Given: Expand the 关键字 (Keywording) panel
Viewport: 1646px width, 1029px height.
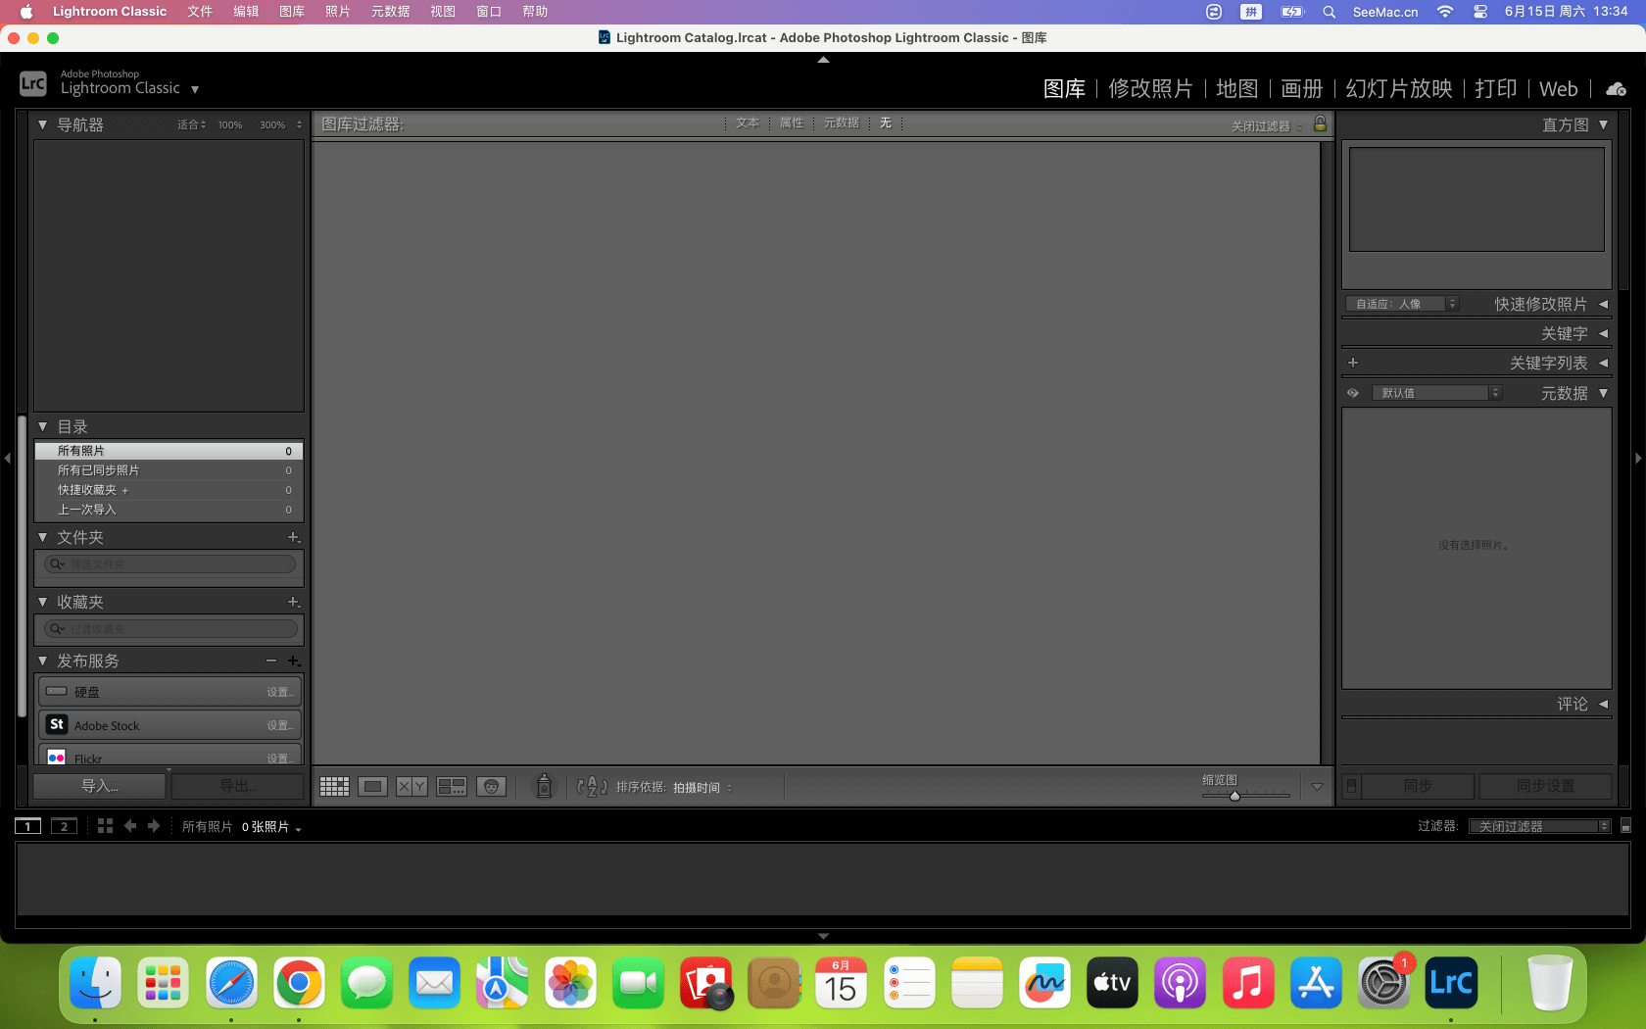Looking at the screenshot, I should (1603, 334).
